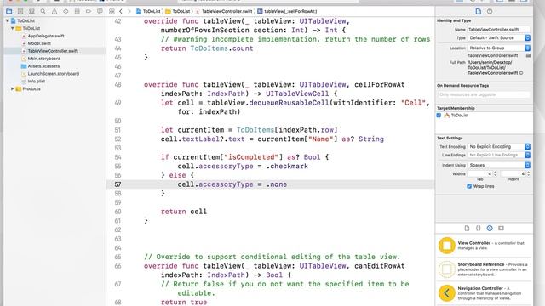Open the Project navigator folder icon
Image resolution: width=545 pixels, height=306 pixels.
point(9,11)
